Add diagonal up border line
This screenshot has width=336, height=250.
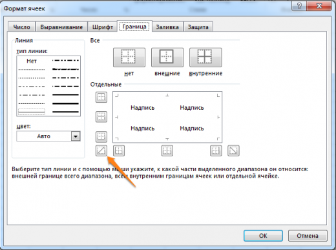coord(101,151)
